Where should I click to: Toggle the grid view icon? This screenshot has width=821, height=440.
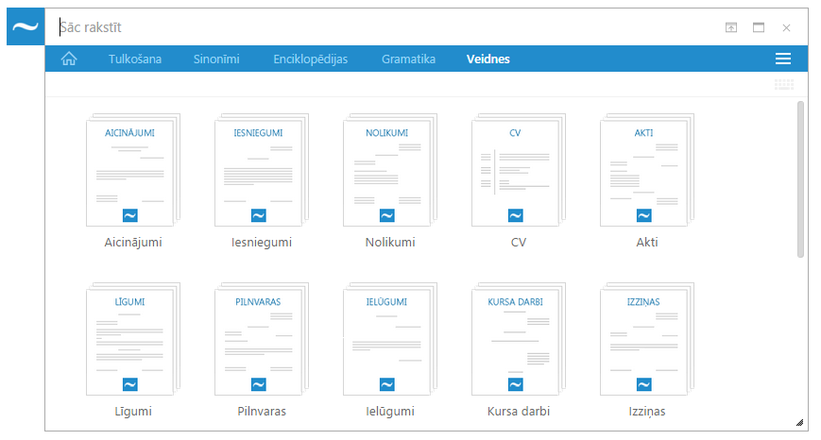(x=783, y=85)
